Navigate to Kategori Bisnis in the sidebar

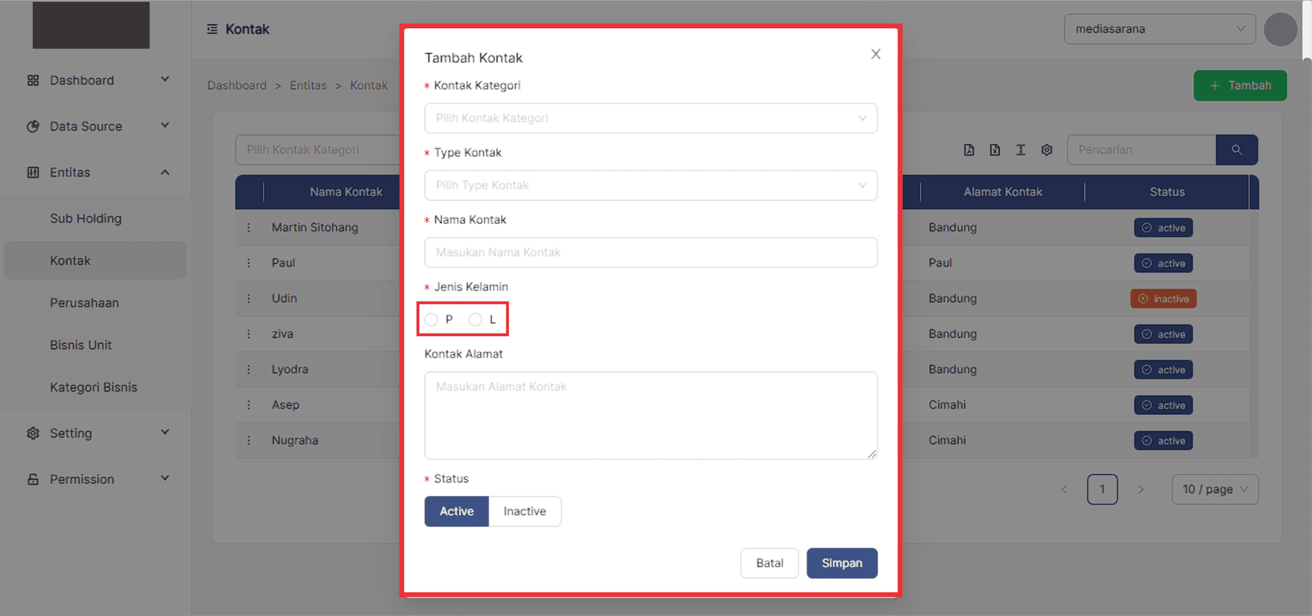pyautogui.click(x=93, y=387)
